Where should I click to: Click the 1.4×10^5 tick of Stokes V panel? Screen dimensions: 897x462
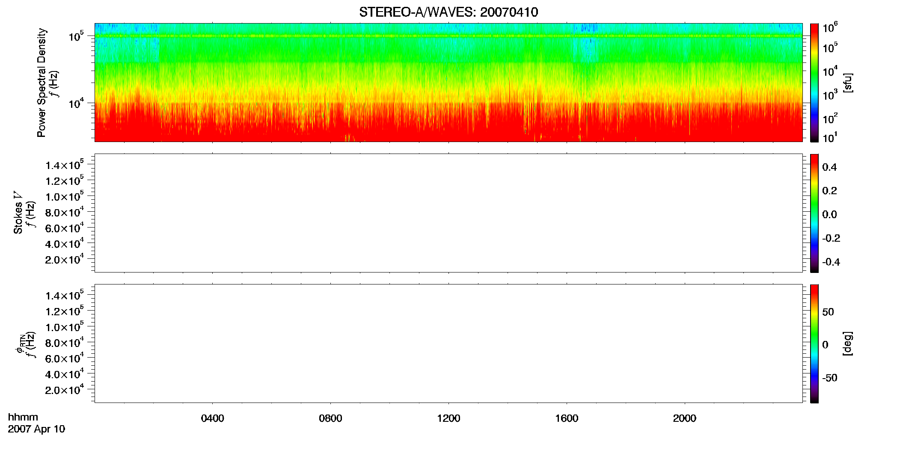tap(65, 165)
